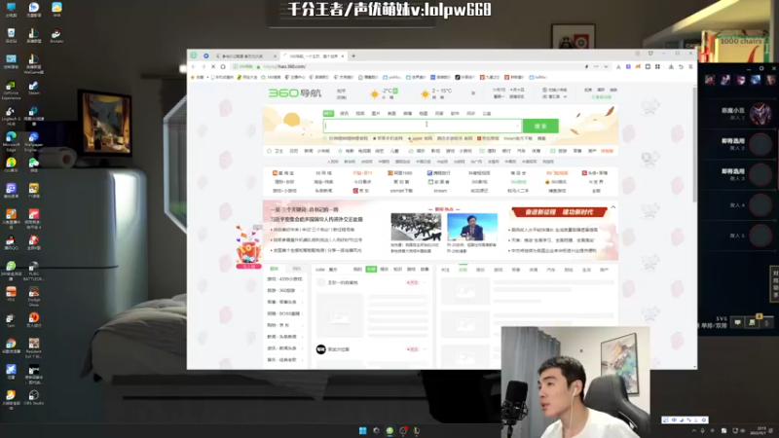Viewport: 779px width, 438px height.
Task: Select 汽车 tab in right news feed
Action: (x=551, y=270)
